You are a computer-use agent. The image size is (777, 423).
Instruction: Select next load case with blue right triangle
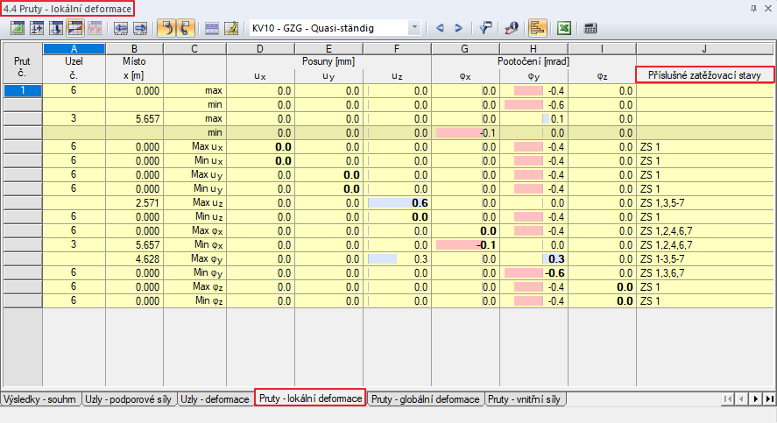[458, 28]
